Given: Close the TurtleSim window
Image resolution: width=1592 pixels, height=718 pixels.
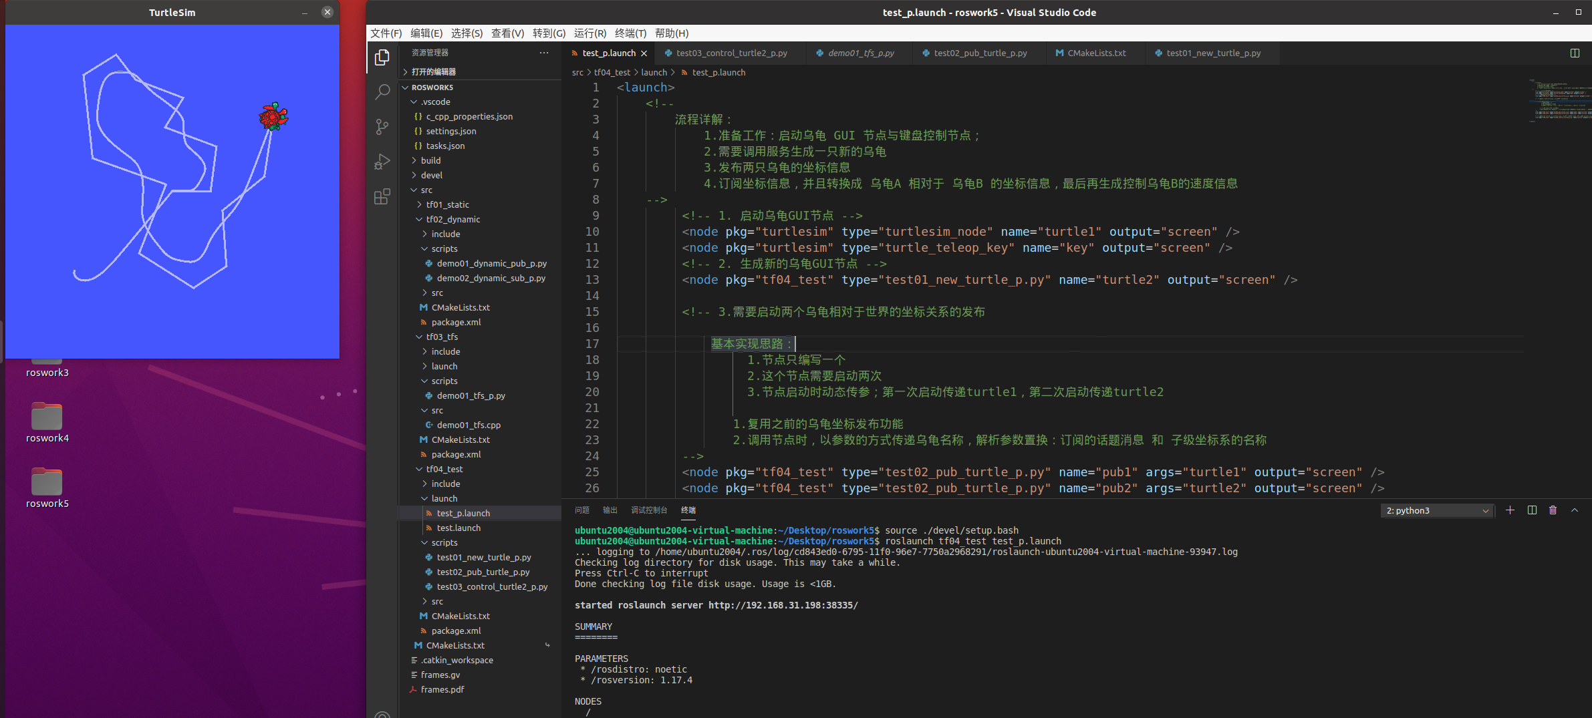Looking at the screenshot, I should pos(327,12).
